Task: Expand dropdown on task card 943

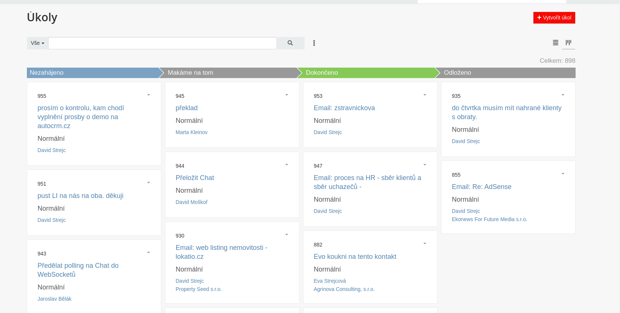Action: pyautogui.click(x=149, y=252)
